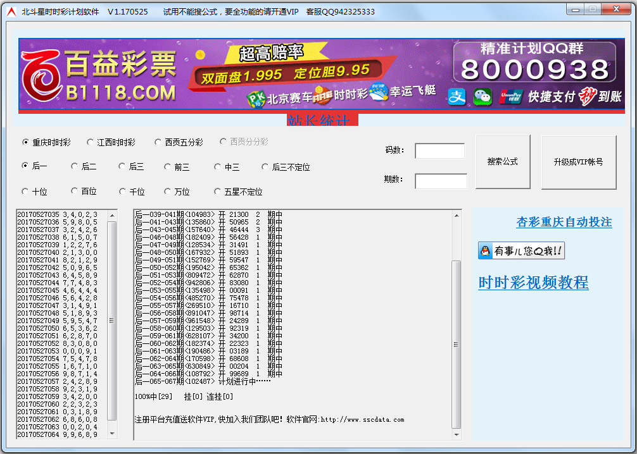Click the lottery list scroll up arrow
Screen dimensions: 637x454
pyautogui.click(x=112, y=215)
